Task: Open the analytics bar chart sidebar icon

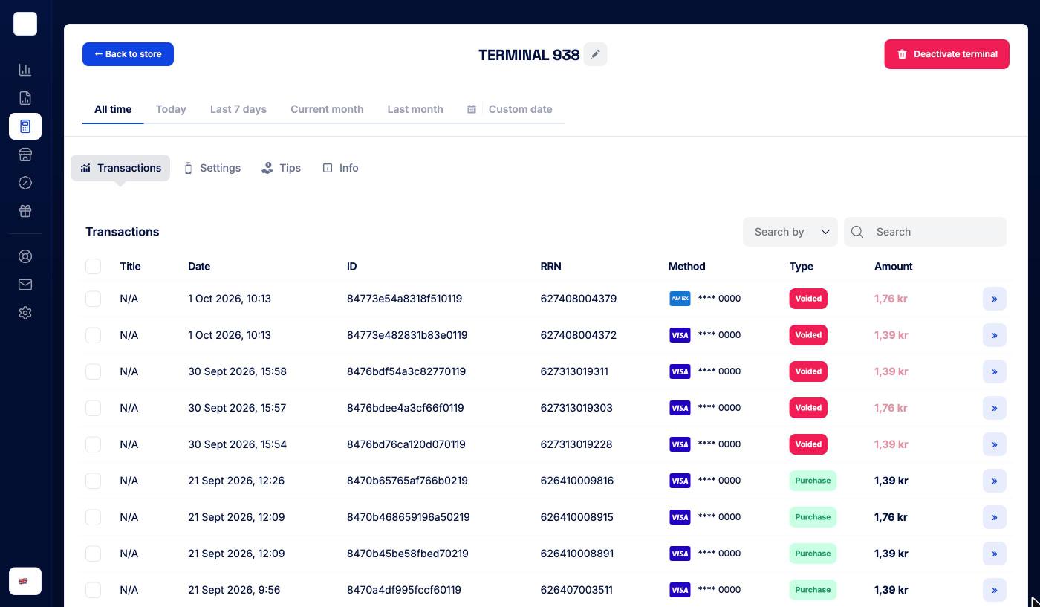Action: [25, 70]
